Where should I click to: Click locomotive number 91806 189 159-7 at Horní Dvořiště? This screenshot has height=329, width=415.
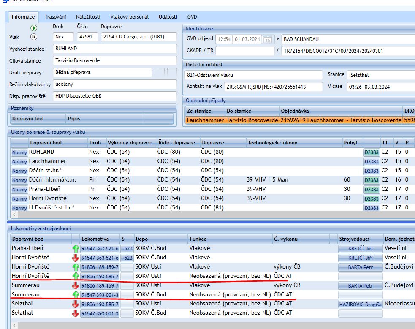pos(100,267)
